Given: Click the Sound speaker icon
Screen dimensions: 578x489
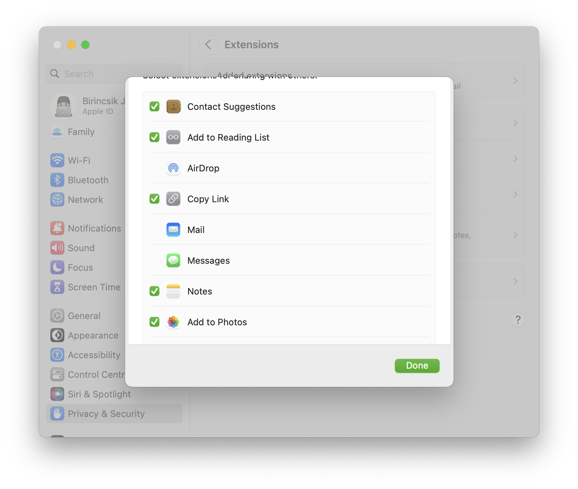Looking at the screenshot, I should (57, 248).
